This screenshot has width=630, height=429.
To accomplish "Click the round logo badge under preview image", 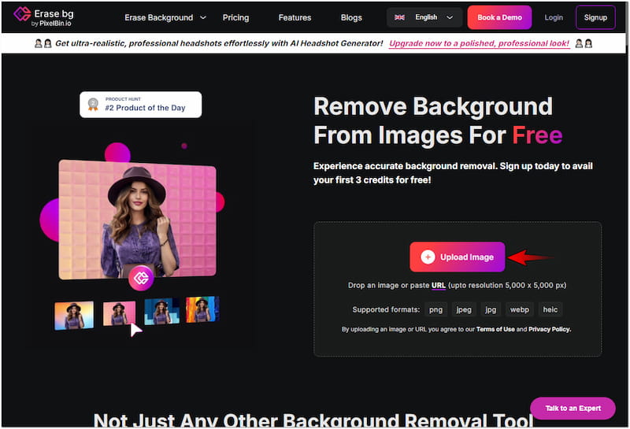I will pyautogui.click(x=141, y=278).
